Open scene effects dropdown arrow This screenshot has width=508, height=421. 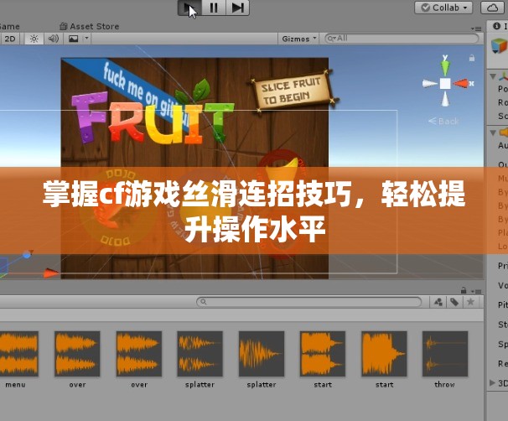tap(86, 39)
